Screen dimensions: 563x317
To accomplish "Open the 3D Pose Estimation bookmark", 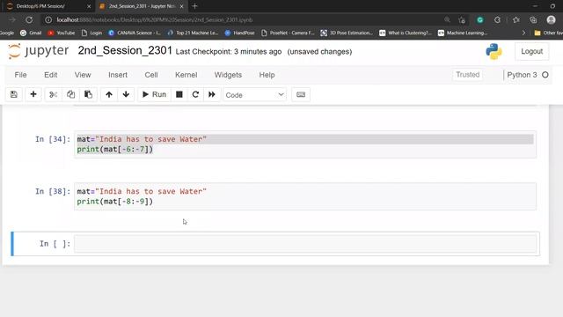I will click(347, 33).
